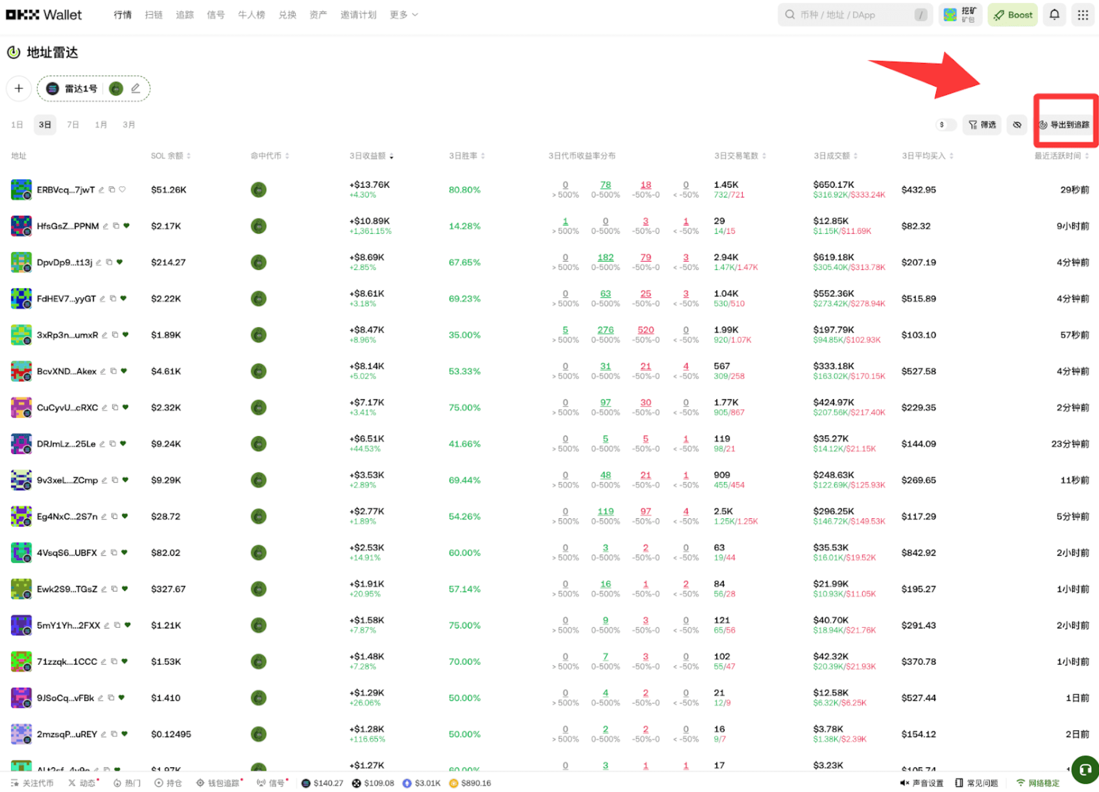Viewport: 1099px width, 792px height.
Task: Sort by the 3日收益额 column
Action: tap(371, 156)
